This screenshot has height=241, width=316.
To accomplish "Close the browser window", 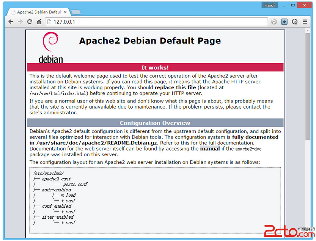I will (x=305, y=5).
